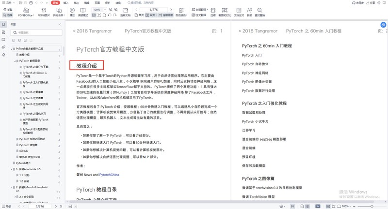Click the print icon in quick toolbar
This screenshot has width=388, height=209.
(31, 3)
